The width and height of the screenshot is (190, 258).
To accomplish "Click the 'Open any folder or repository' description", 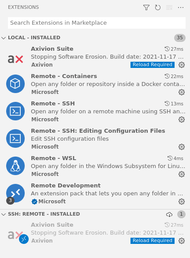I will coord(108,84).
